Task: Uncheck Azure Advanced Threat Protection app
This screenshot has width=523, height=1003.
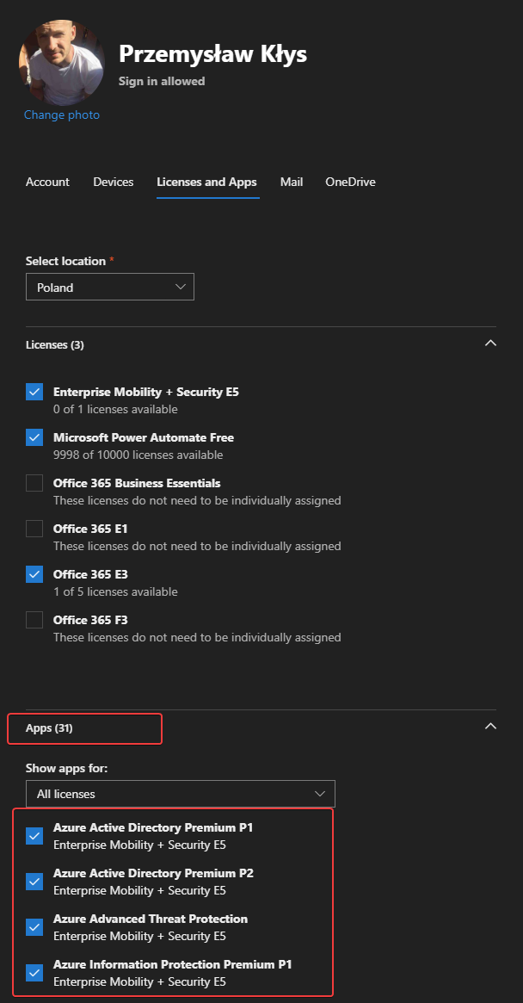Action: pyautogui.click(x=34, y=927)
